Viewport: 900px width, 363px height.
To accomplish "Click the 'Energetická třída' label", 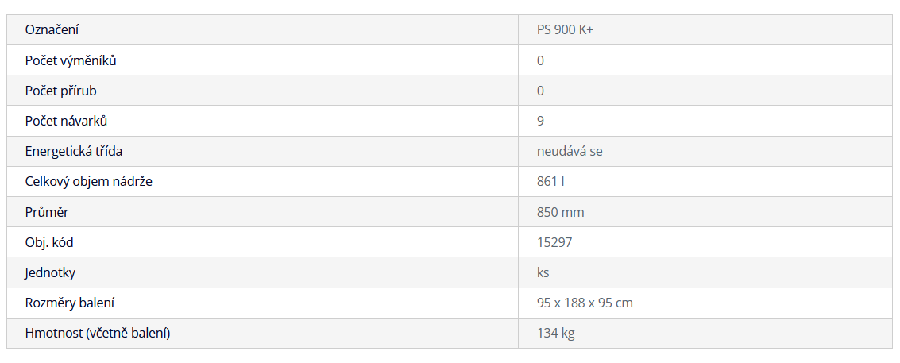I will 74,151.
